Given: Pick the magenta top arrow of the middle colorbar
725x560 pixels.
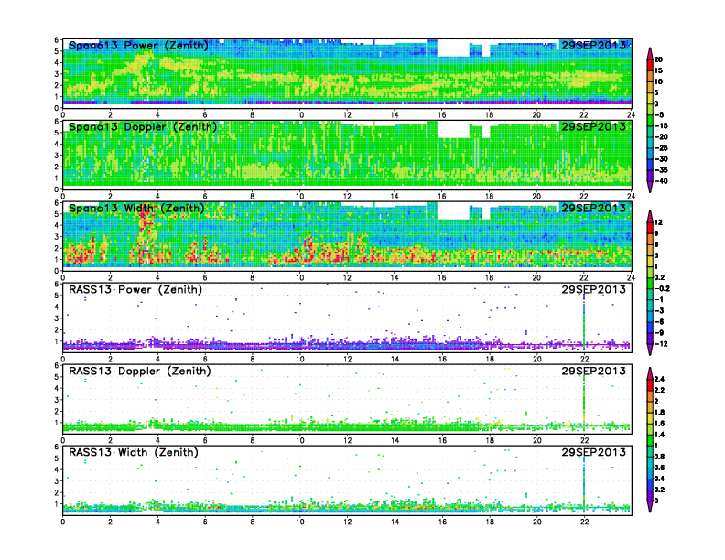Looking at the screenshot, I should tap(650, 216).
